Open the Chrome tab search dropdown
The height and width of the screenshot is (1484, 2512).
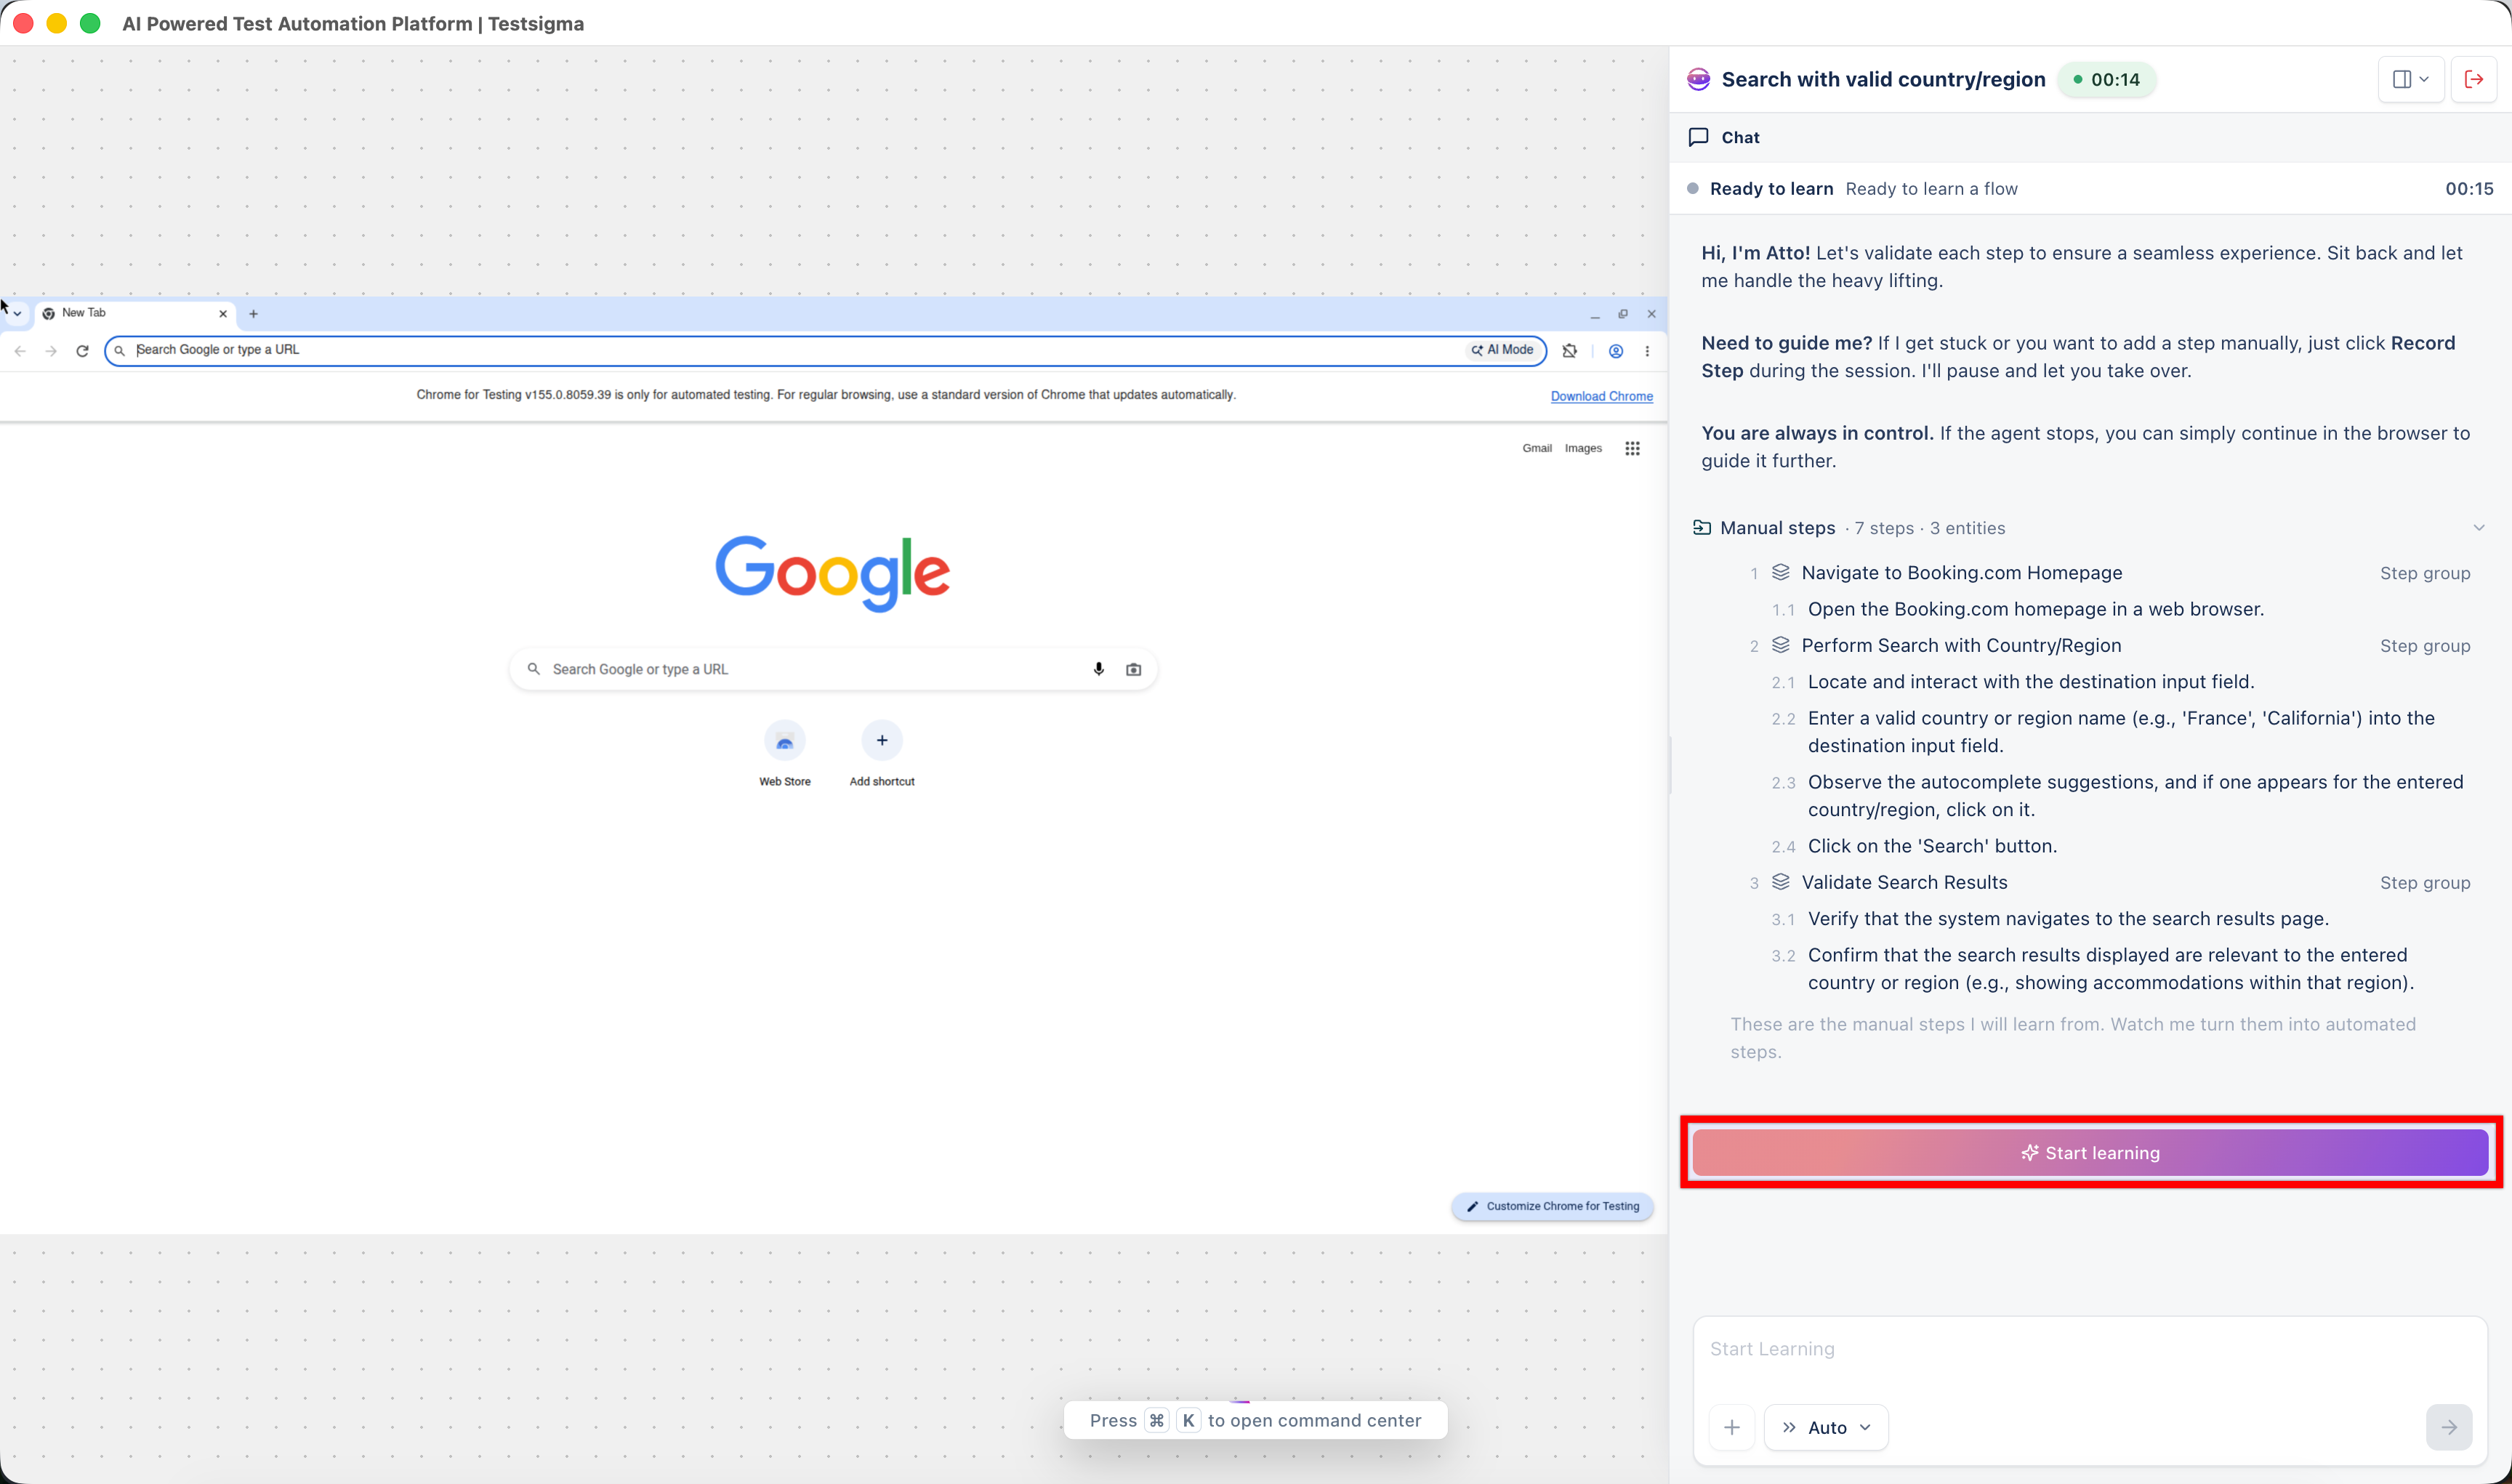(17, 314)
